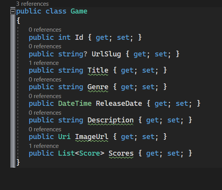The height and width of the screenshot is (190, 222).
Task: Click the public keyword before class Game
Action: click(x=29, y=12)
